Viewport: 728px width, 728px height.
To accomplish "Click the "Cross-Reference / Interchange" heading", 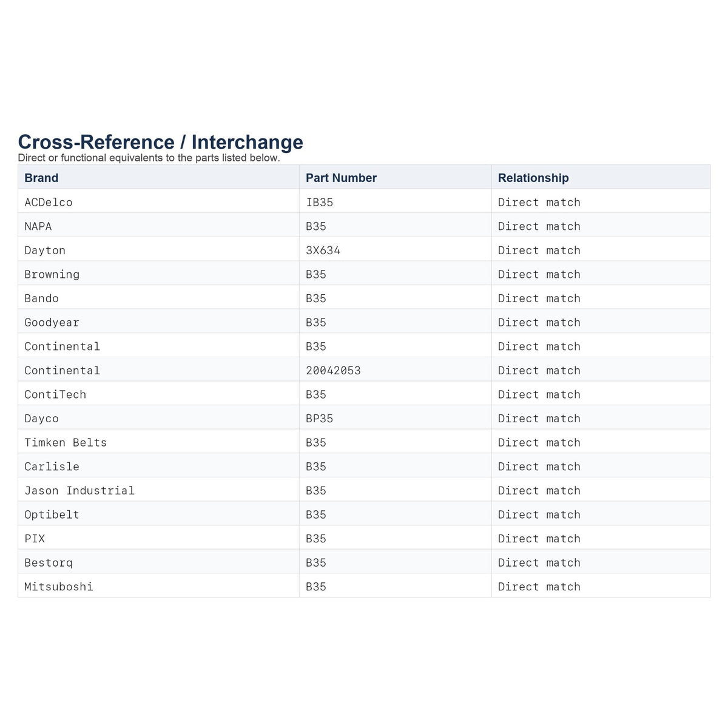I will (161, 142).
